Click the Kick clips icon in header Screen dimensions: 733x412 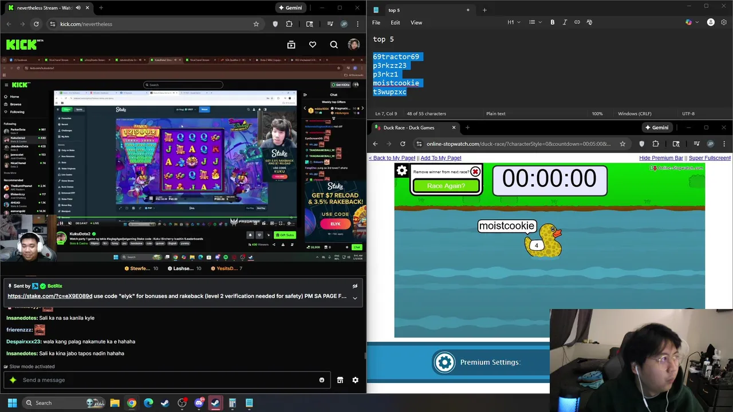pyautogui.click(x=291, y=45)
